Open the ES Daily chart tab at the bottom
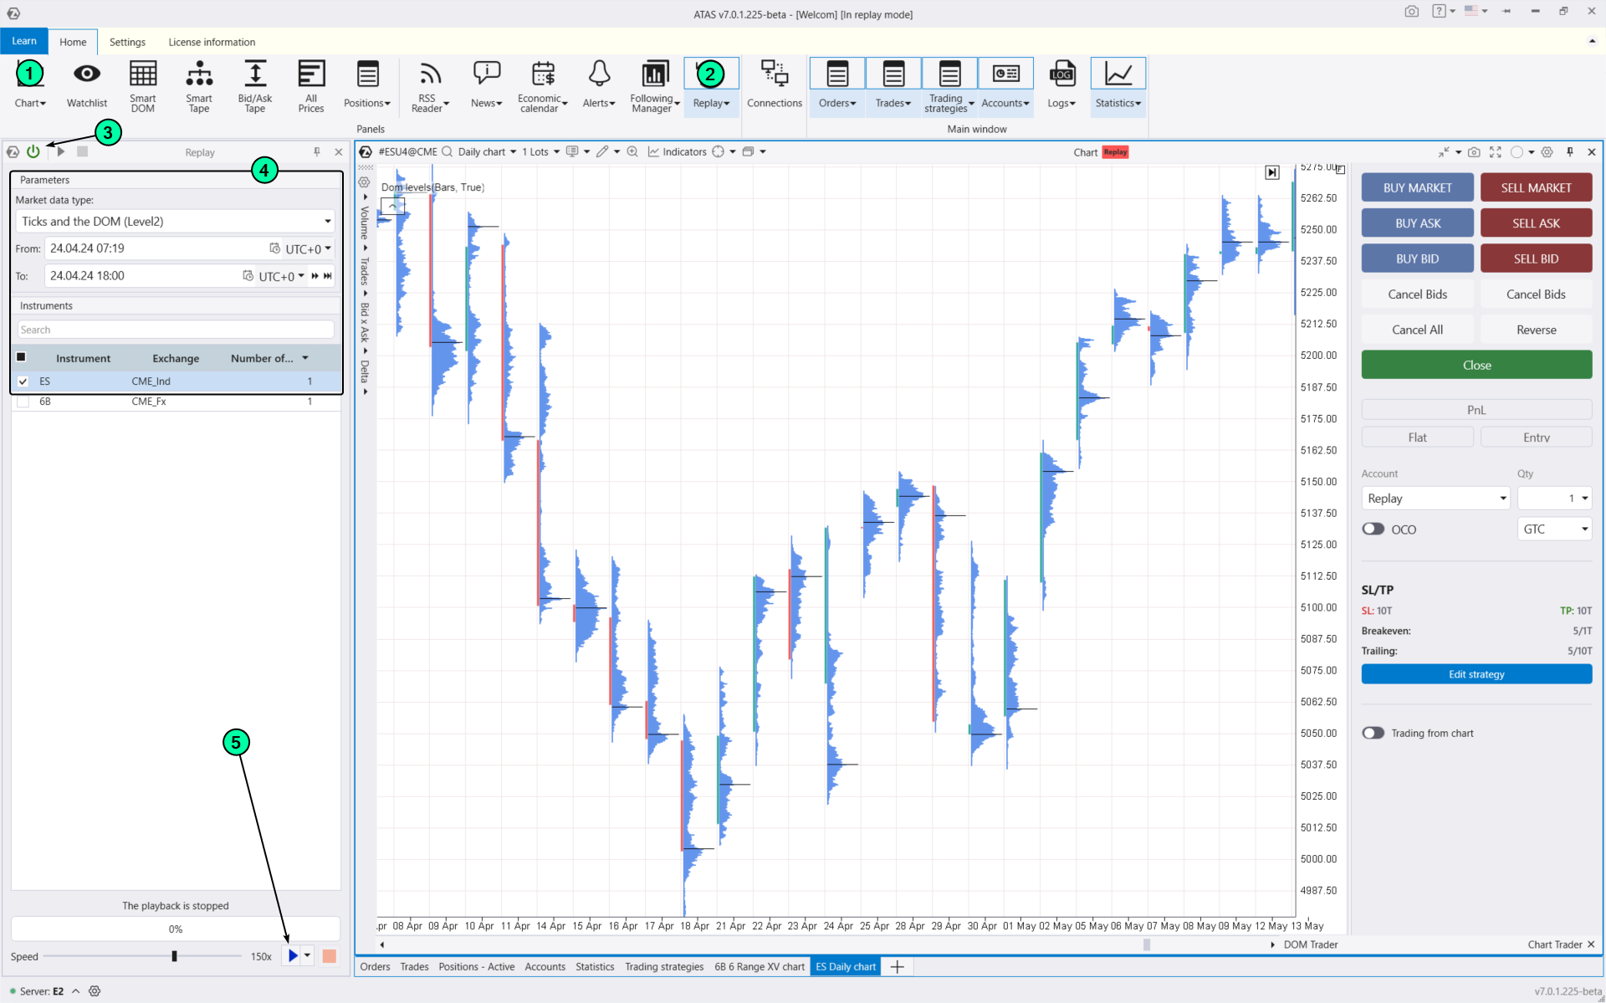 (845, 966)
